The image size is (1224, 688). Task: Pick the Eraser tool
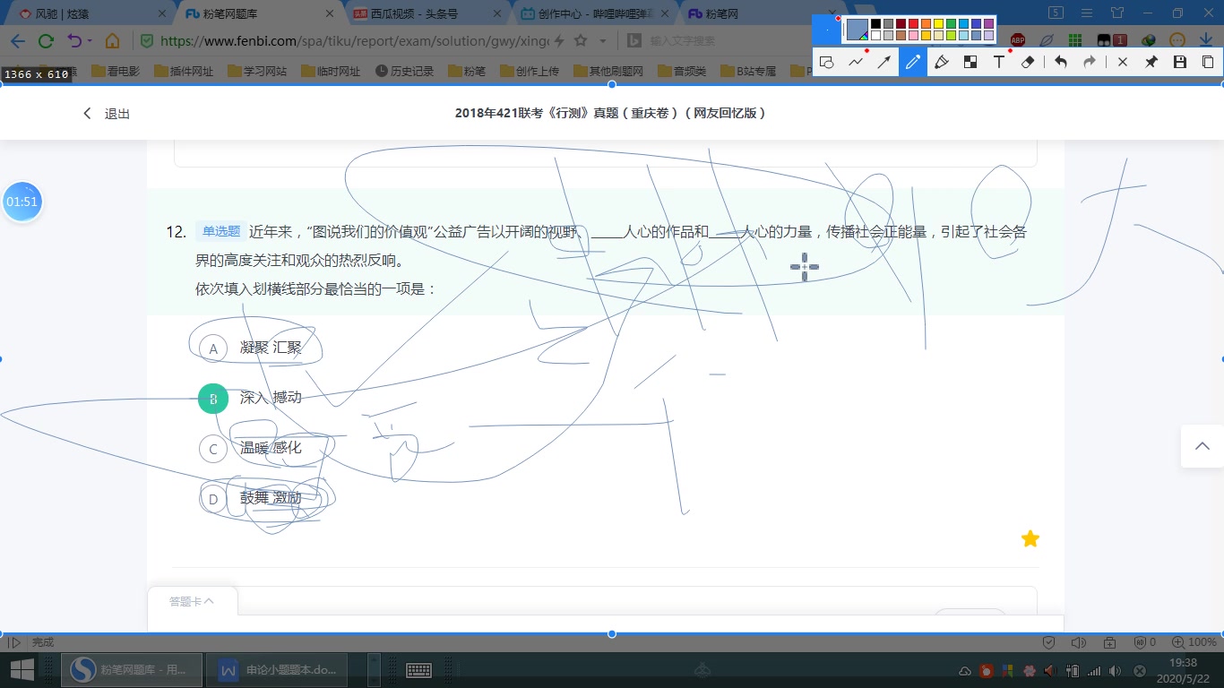pos(1027,62)
